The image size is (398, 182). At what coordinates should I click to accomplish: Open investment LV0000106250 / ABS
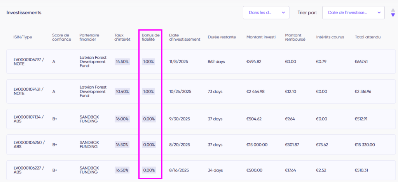pyautogui.click(x=29, y=145)
